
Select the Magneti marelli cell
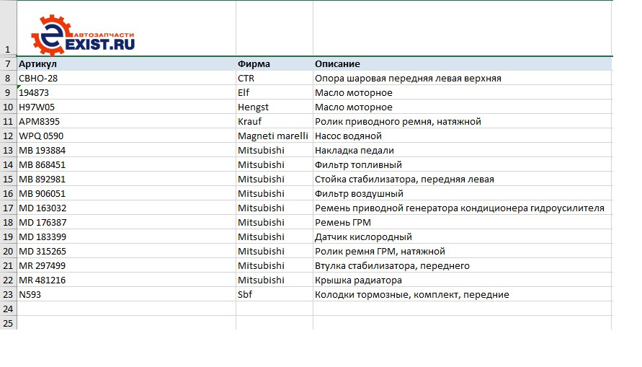click(275, 136)
